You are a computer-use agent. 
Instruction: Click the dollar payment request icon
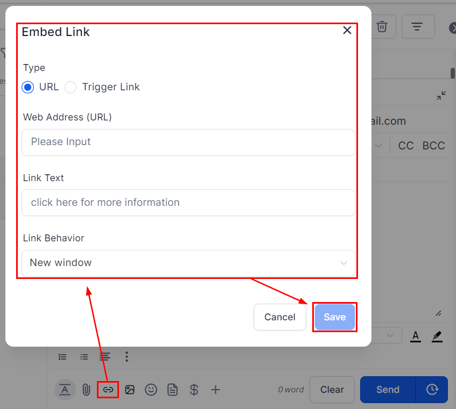pyautogui.click(x=194, y=390)
